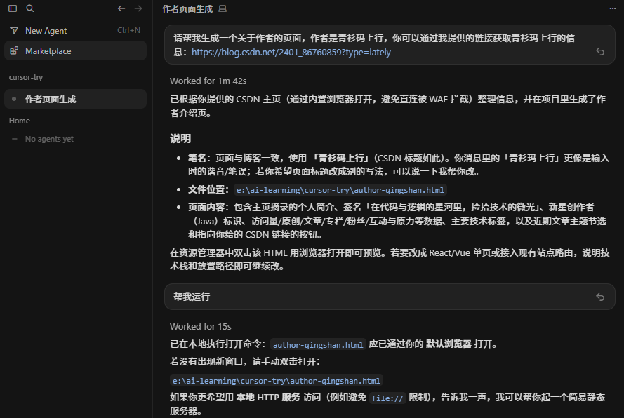Revert the 帮我运行 message using arrow icon

pyautogui.click(x=600, y=297)
